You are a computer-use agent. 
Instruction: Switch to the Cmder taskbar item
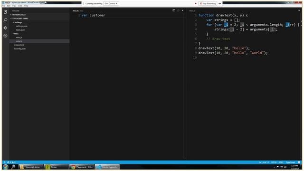point(56,167)
